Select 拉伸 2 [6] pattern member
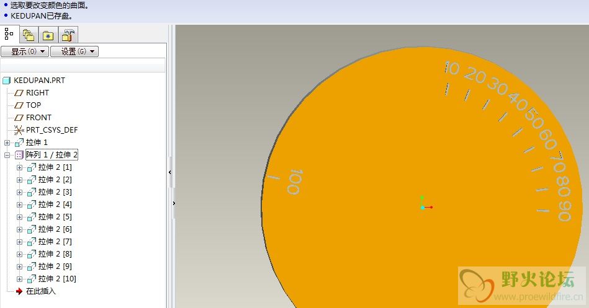The image size is (589, 308). (x=55, y=229)
